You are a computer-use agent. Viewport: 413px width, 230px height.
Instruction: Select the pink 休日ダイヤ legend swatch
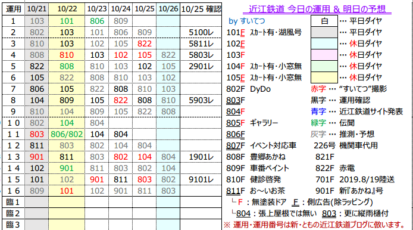pos(324,55)
